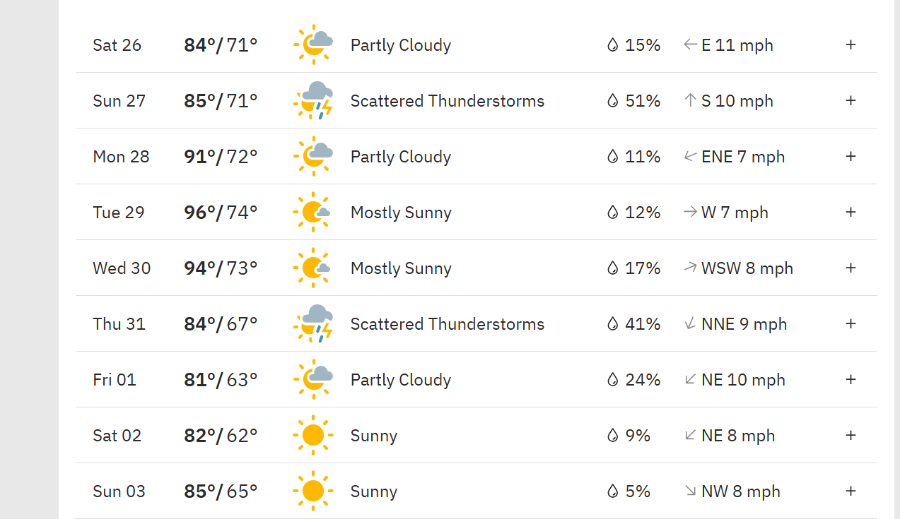This screenshot has width=900, height=519.
Task: Click the Mostly Sunny text for Tue 29
Action: click(401, 212)
